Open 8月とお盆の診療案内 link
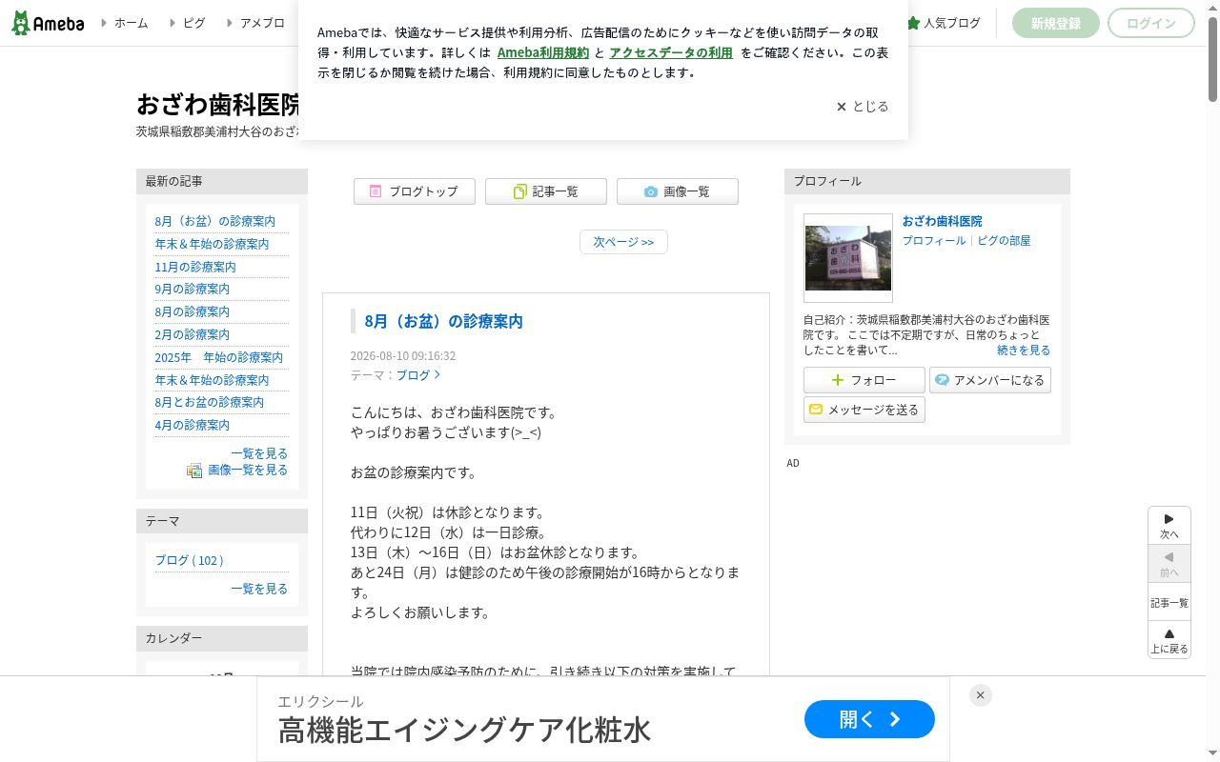 tap(210, 402)
